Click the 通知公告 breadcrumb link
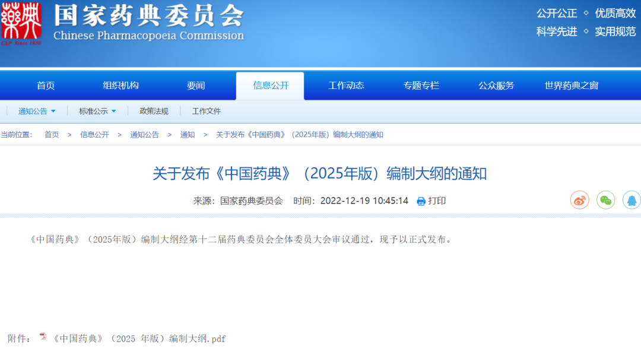This screenshot has width=641, height=347. click(x=144, y=135)
